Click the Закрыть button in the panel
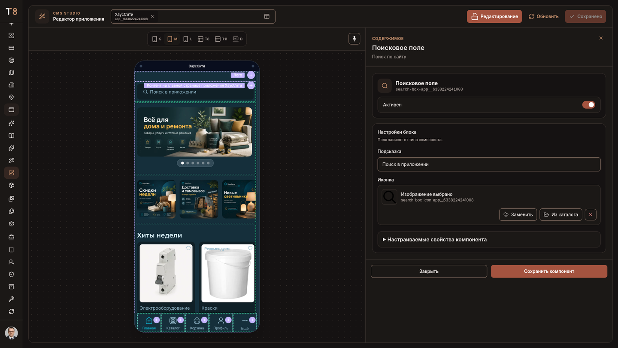Screen dimensions: 618x348 pyautogui.click(x=429, y=271)
